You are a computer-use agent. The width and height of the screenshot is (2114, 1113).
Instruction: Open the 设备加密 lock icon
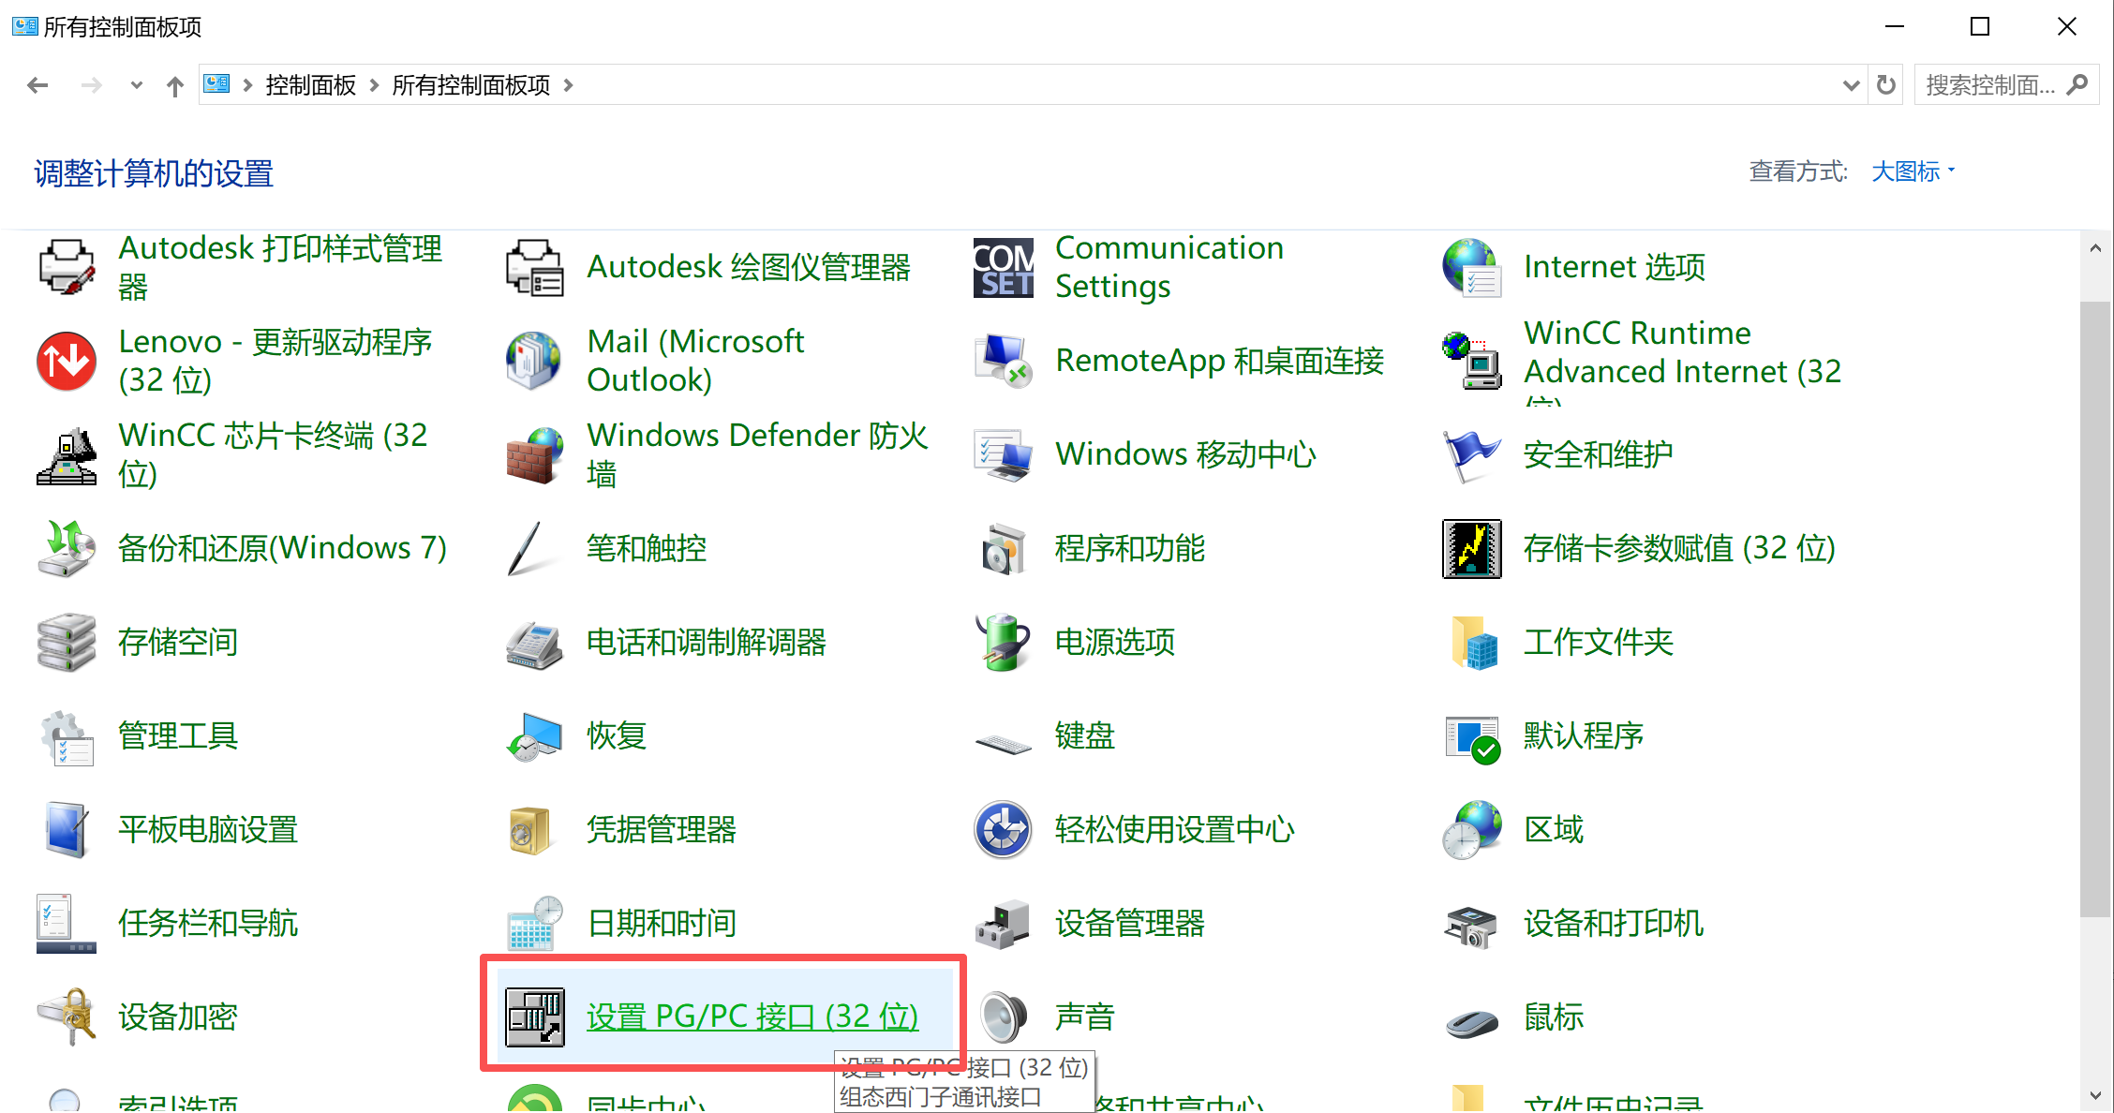[x=67, y=1017]
